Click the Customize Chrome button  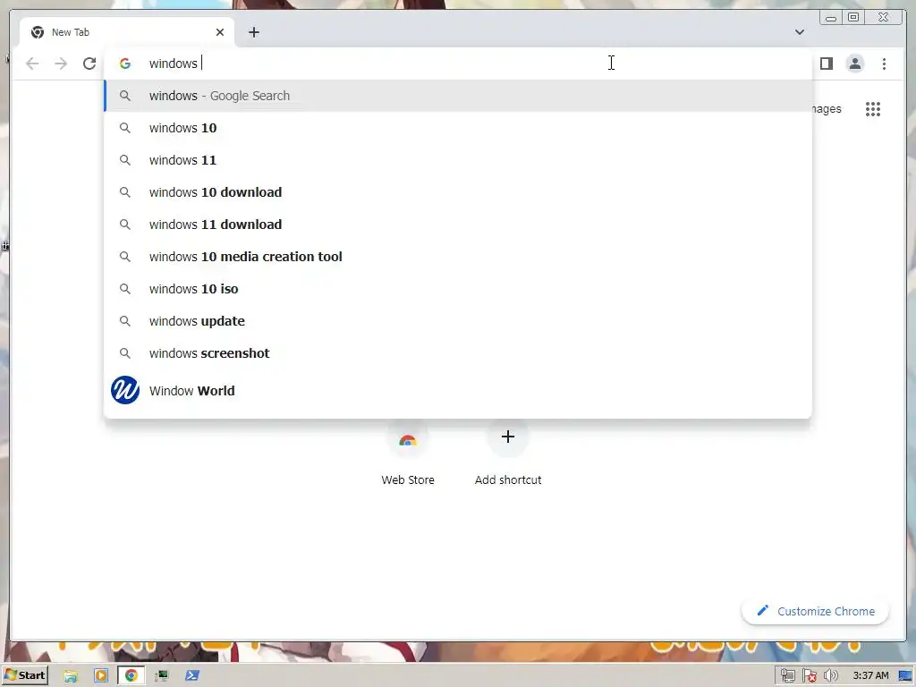pyautogui.click(x=815, y=611)
